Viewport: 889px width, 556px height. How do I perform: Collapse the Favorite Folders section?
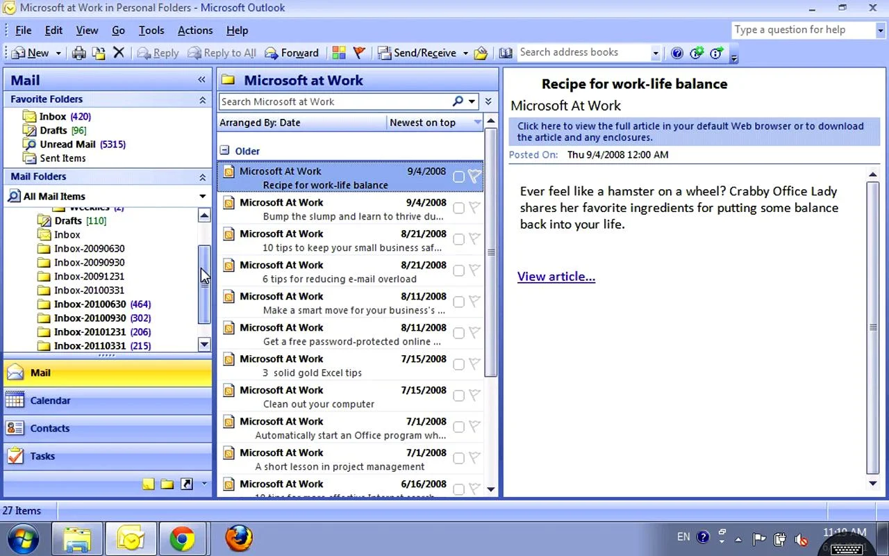coord(202,100)
